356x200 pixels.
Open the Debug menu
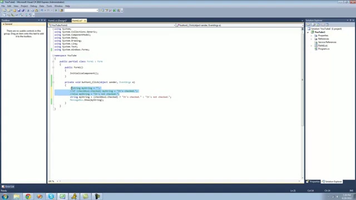33,6
